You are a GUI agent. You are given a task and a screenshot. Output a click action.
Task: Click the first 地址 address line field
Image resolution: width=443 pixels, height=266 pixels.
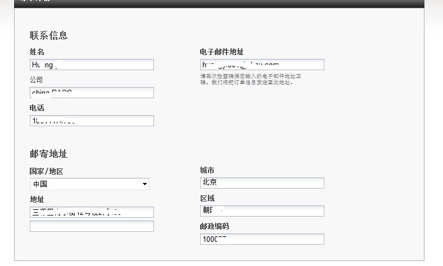pos(92,212)
